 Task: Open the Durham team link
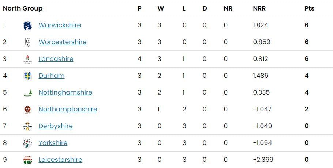pos(52,76)
